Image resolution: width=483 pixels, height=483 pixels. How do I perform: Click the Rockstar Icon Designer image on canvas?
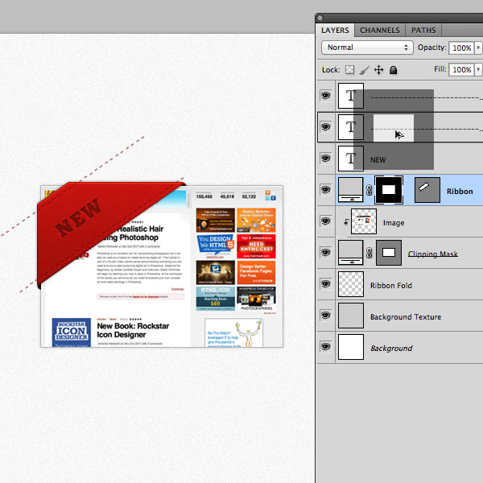71,332
